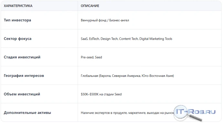223x123 pixels.
Task: Select the Объем инвестиций row label
Action: click(22, 94)
